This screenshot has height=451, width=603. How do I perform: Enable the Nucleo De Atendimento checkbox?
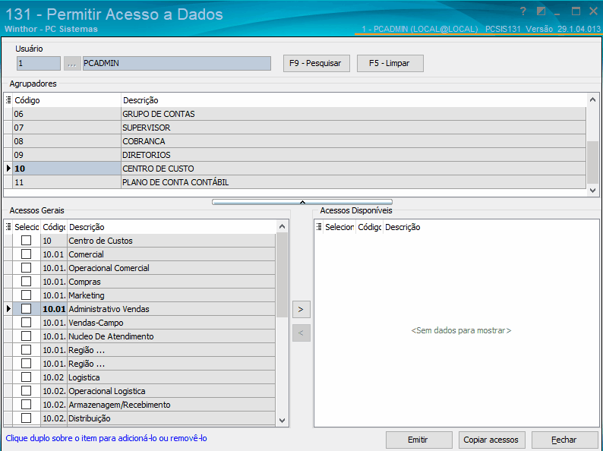[x=26, y=336]
